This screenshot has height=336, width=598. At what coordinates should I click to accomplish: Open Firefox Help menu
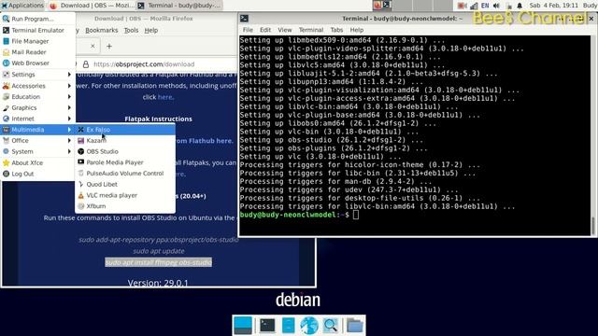(151, 30)
